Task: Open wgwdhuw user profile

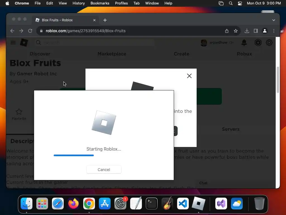Action: tap(217, 43)
